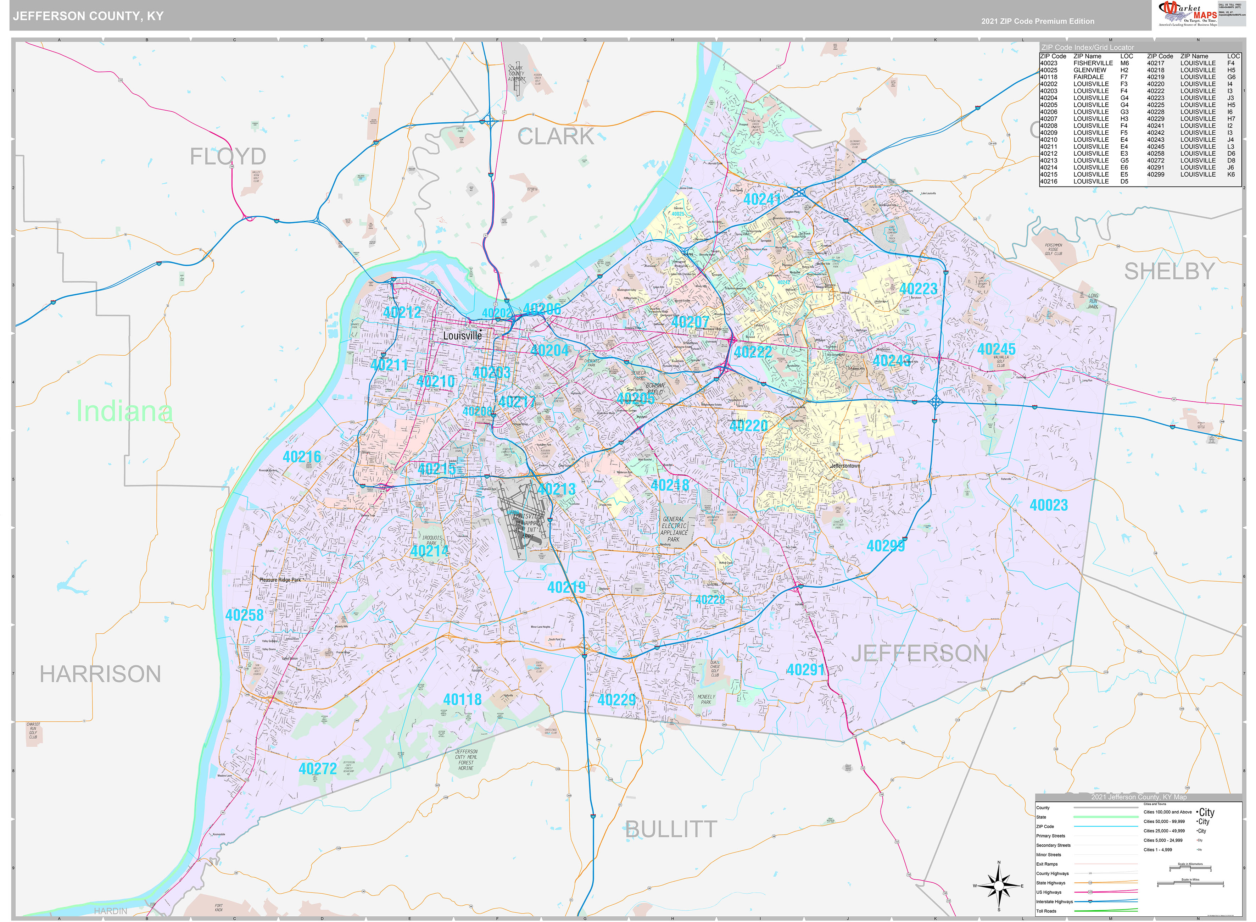Click the FISHERVILLE row in the ZIP index
1256x922 pixels.
[1085, 63]
